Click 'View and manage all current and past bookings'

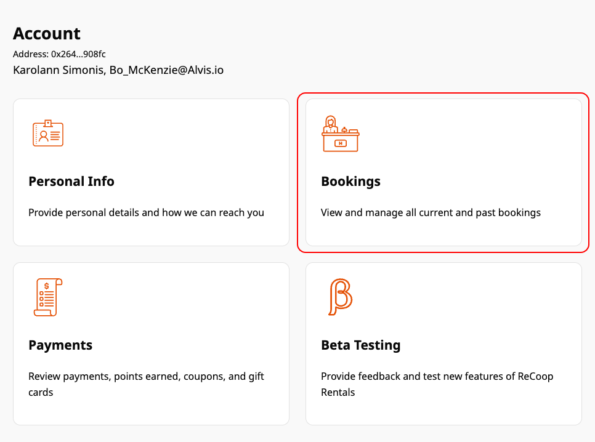pyautogui.click(x=431, y=212)
